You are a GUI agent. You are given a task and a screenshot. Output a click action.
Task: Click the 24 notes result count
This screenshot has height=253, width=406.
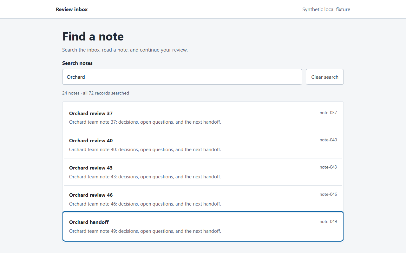click(95, 93)
